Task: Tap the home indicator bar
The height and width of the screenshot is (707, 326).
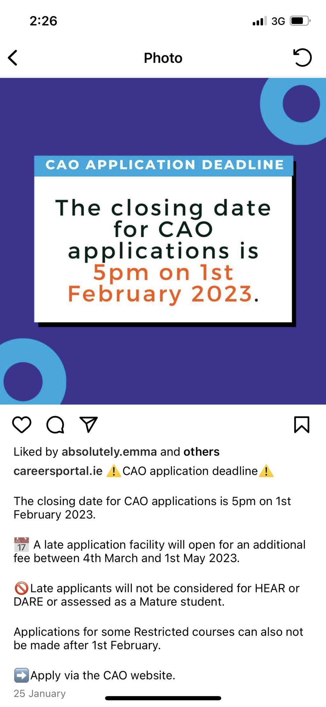Action: (x=163, y=698)
